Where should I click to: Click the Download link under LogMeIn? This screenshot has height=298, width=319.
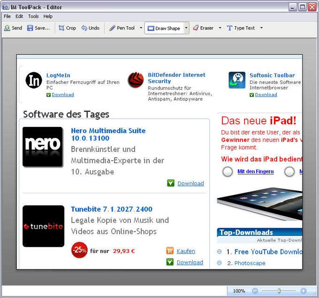point(63,95)
